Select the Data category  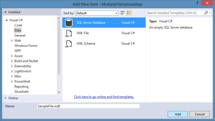18,30
